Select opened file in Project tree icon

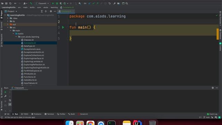click(x=42, y=11)
